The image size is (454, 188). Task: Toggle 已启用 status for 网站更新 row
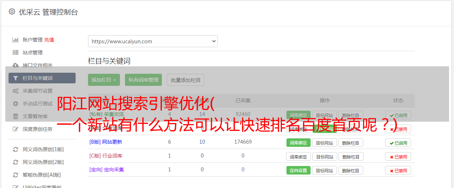pyautogui.click(x=398, y=143)
